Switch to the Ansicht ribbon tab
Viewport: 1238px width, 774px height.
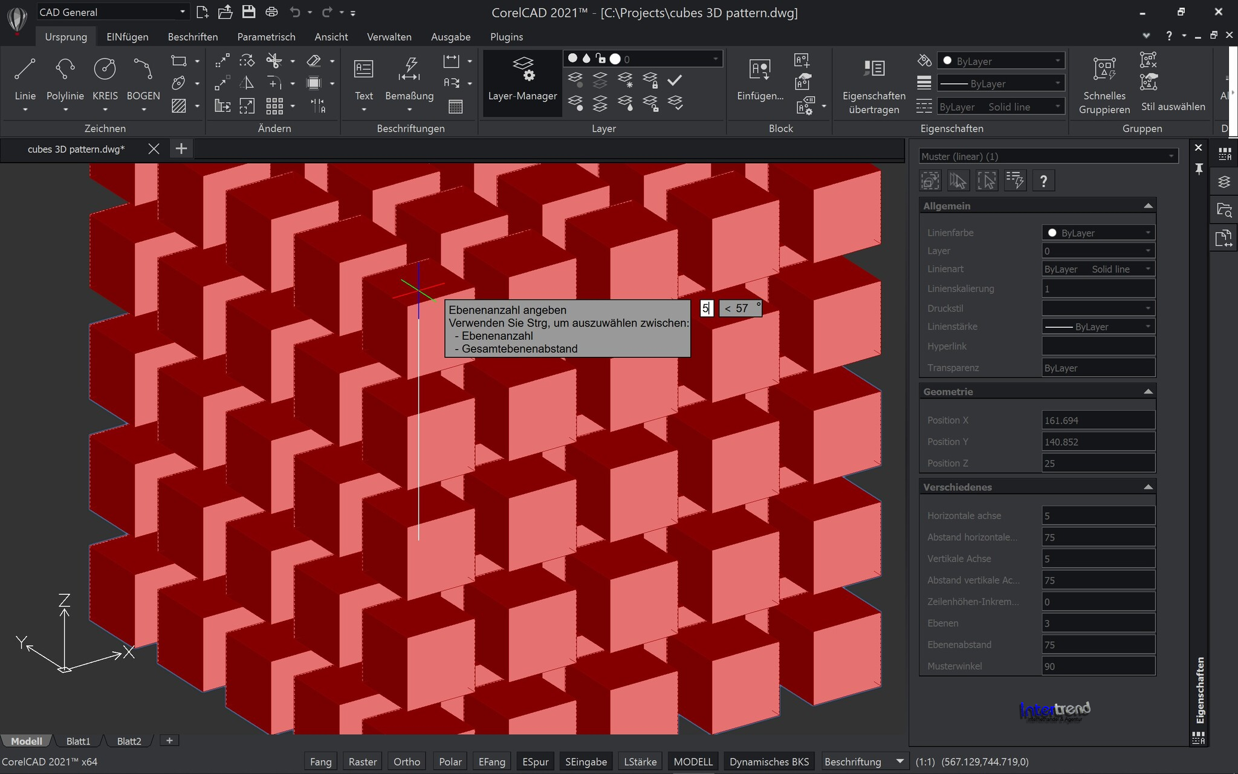point(331,36)
